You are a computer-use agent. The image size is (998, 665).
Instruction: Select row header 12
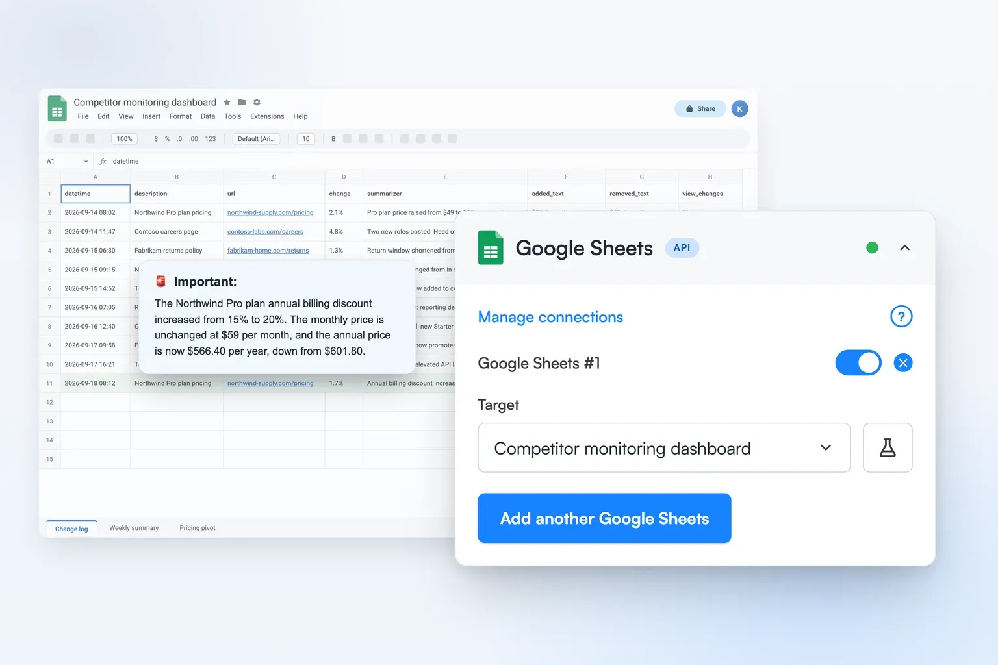click(x=49, y=402)
